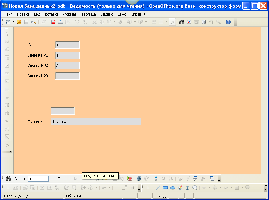Click the empty Оценка №3 field
Screen dimensions: 269x200
click(67, 76)
